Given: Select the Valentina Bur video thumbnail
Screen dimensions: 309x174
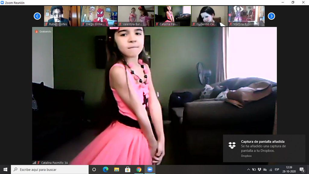Looking at the screenshot, I should pos(136,16).
